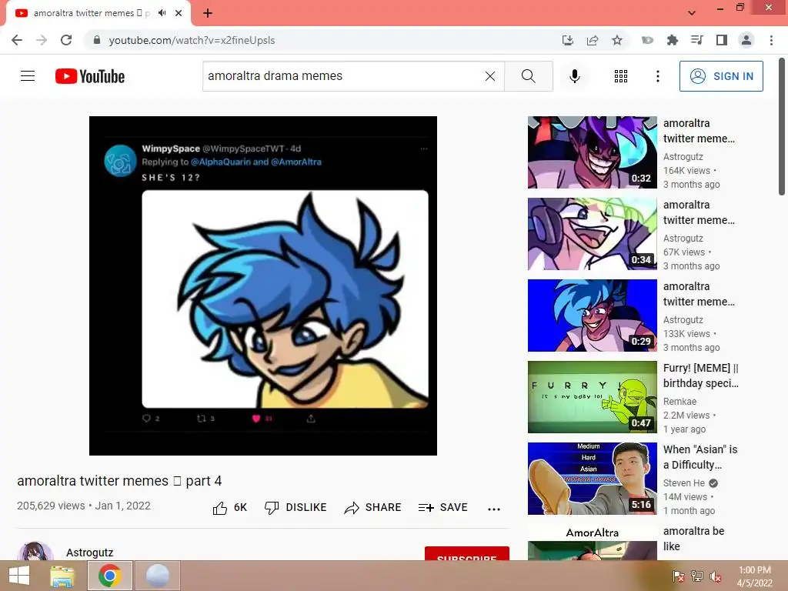Image resolution: width=788 pixels, height=591 pixels.
Task: Open more actions under the video
Action: (x=494, y=509)
